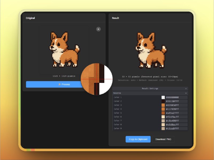
Task: Focus the #cc7939ff hex field
Action: coord(176,109)
